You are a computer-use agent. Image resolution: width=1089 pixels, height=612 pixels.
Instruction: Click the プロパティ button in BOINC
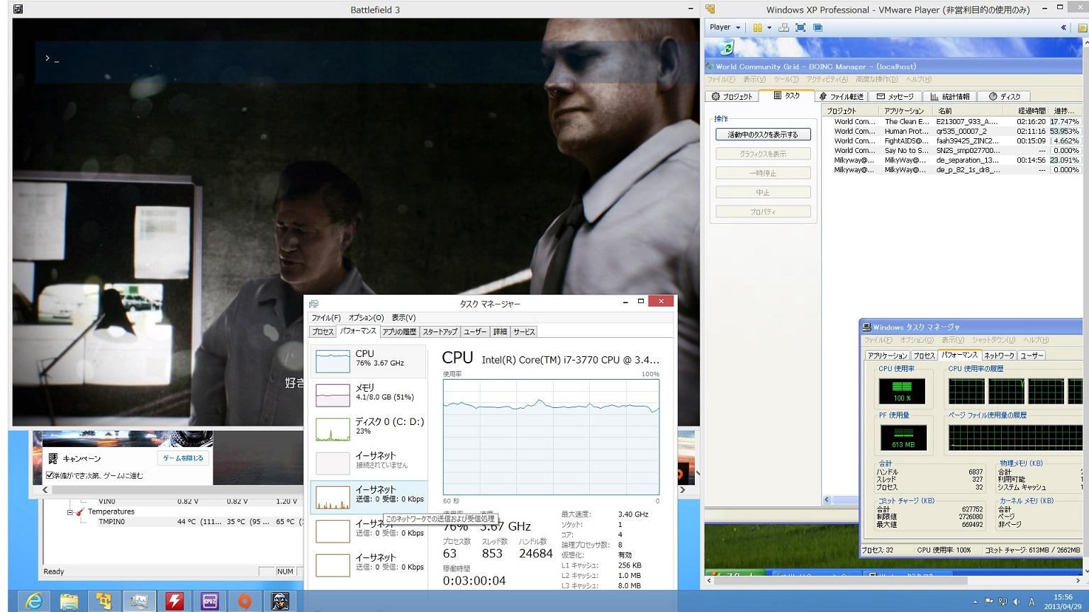[763, 211]
